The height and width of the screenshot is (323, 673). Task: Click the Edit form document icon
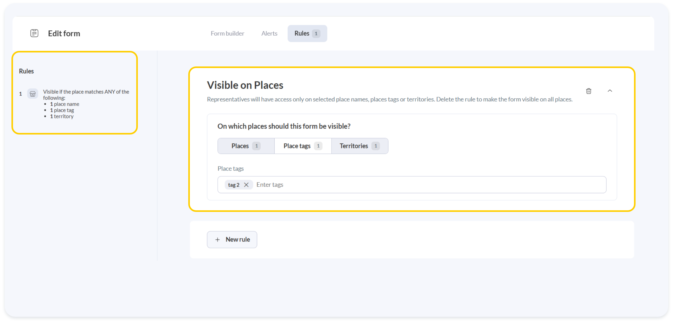click(34, 33)
